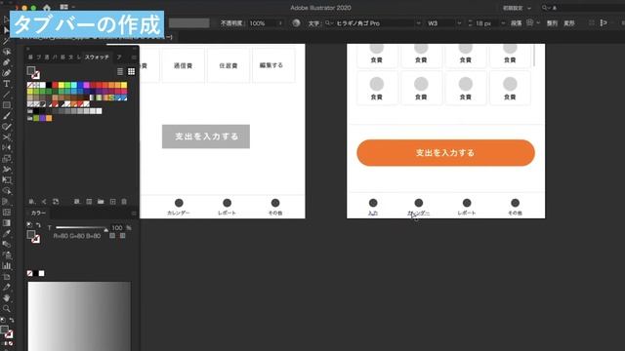Select the Pen tool
The height and width of the screenshot is (351, 625).
tap(7, 62)
